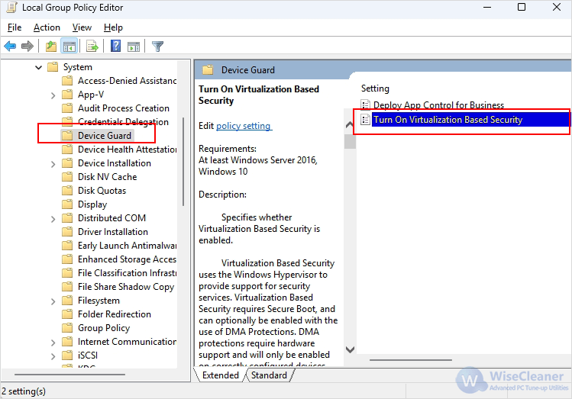The image size is (572, 399).
Task: Select Early Launch Antimalware folder
Action: (x=127, y=246)
